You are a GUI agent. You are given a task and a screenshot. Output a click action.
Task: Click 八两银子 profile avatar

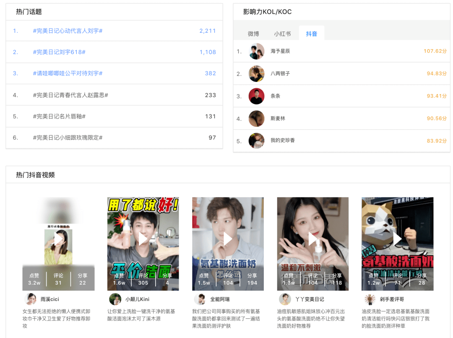(256, 74)
